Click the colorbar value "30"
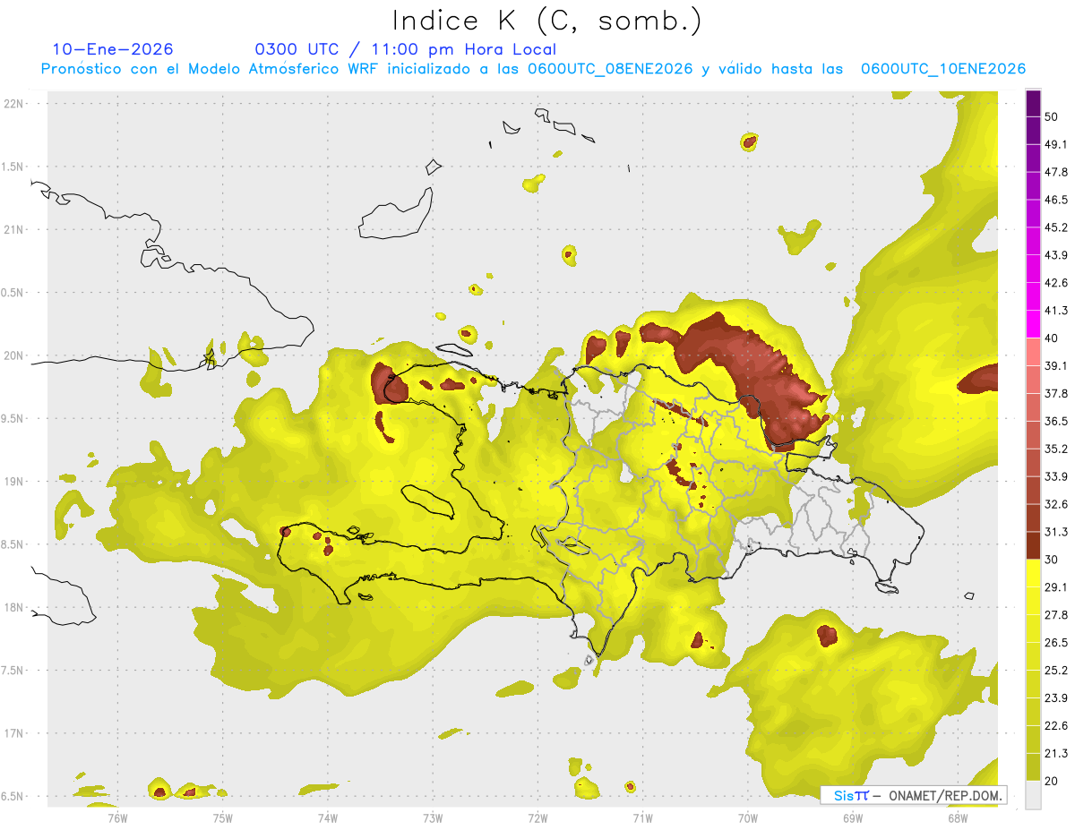This screenshot has height=830, width=1075. (x=1052, y=560)
